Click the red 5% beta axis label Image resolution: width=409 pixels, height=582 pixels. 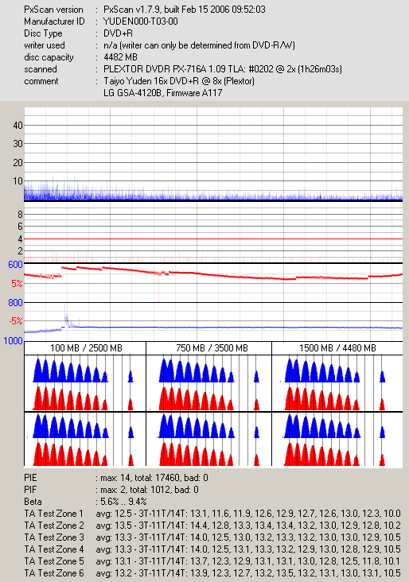[x=17, y=284]
